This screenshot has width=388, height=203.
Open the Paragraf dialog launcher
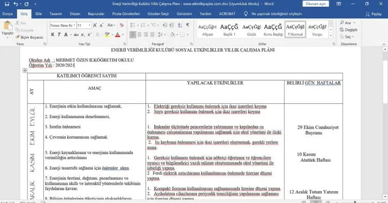point(191,44)
